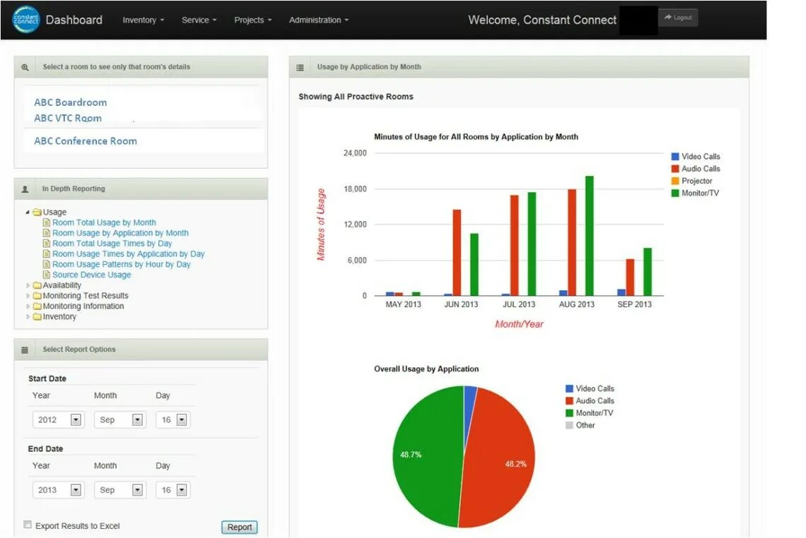
Task: Click the red JUL 2013 Audio Calls bar
Action: (515, 246)
